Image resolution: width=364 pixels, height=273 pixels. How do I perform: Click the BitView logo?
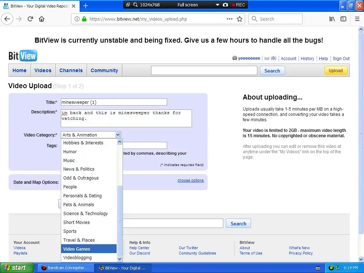[x=23, y=56]
